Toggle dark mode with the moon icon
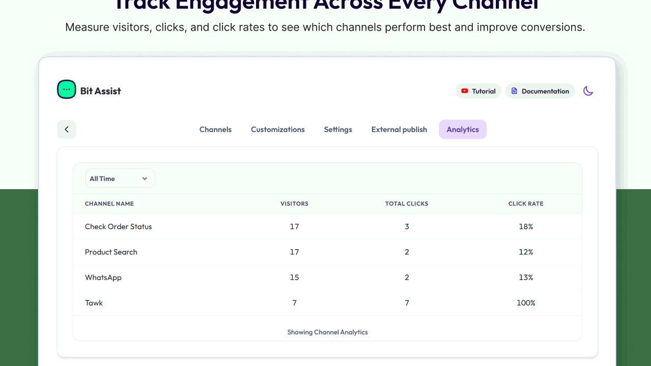This screenshot has width=651, height=366. pos(588,91)
